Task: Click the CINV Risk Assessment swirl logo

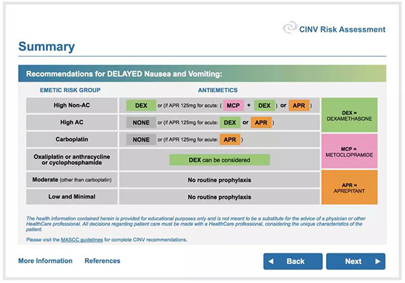Action: [x=290, y=28]
